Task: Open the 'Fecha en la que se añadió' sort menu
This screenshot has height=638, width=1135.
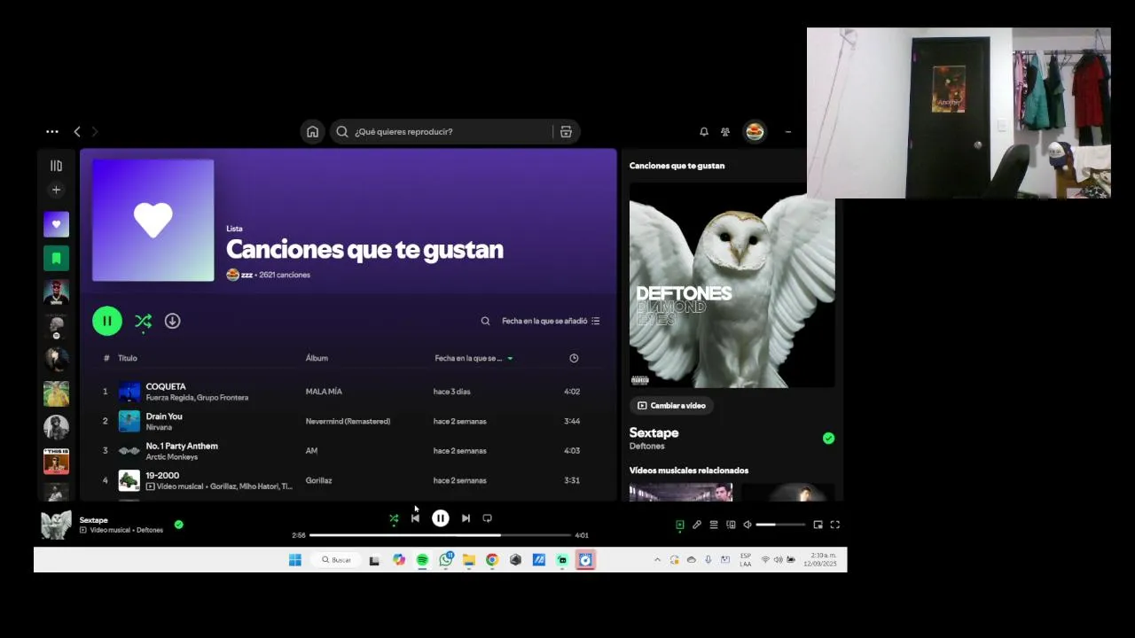Action: 551,321
